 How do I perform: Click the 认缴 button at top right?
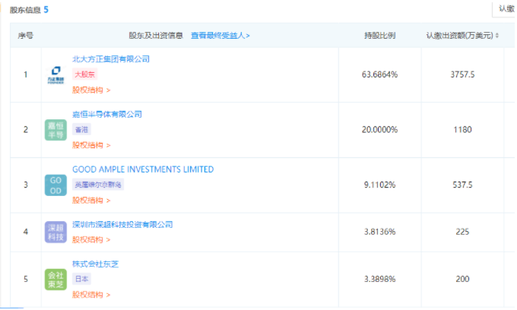(x=505, y=8)
